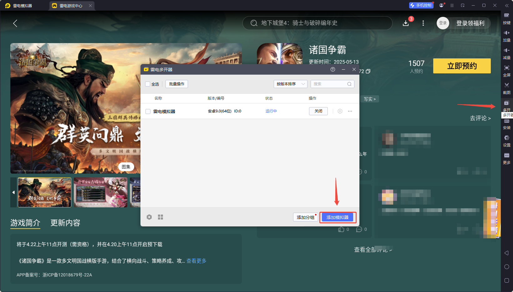Viewport: 513px width, 292px height.
Task: Tick the 雷电模拟器 row checkbox
Action: pyautogui.click(x=148, y=111)
